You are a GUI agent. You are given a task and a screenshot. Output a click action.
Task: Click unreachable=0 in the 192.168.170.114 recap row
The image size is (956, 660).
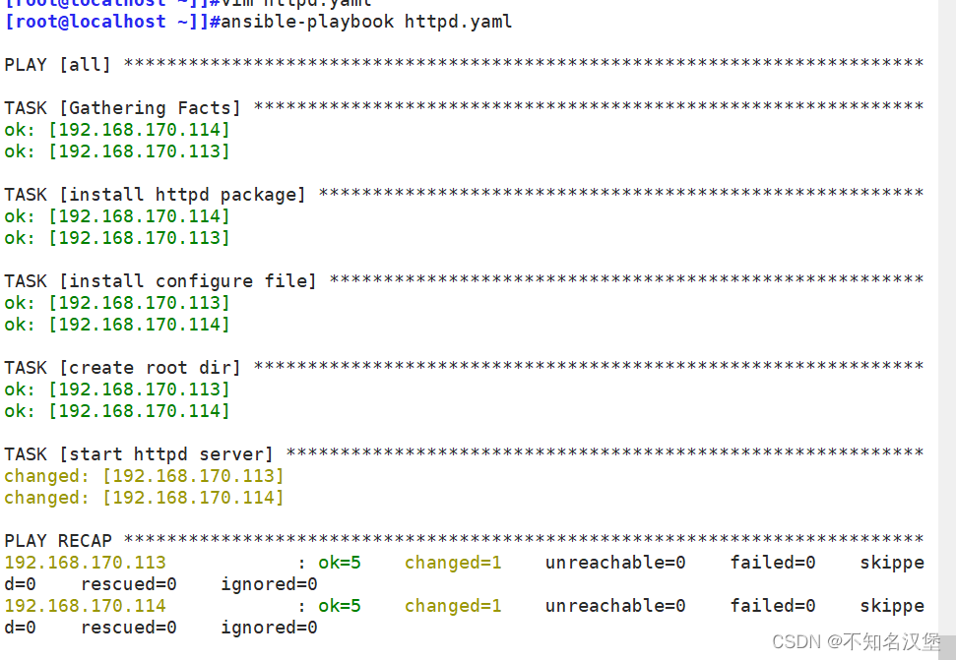tap(615, 606)
